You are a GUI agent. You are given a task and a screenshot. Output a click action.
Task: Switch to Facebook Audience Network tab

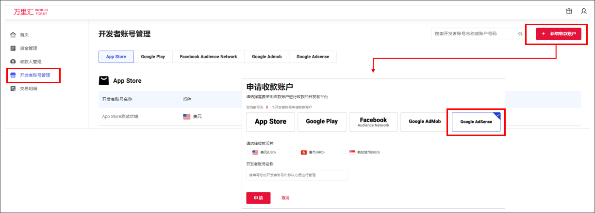(x=208, y=57)
